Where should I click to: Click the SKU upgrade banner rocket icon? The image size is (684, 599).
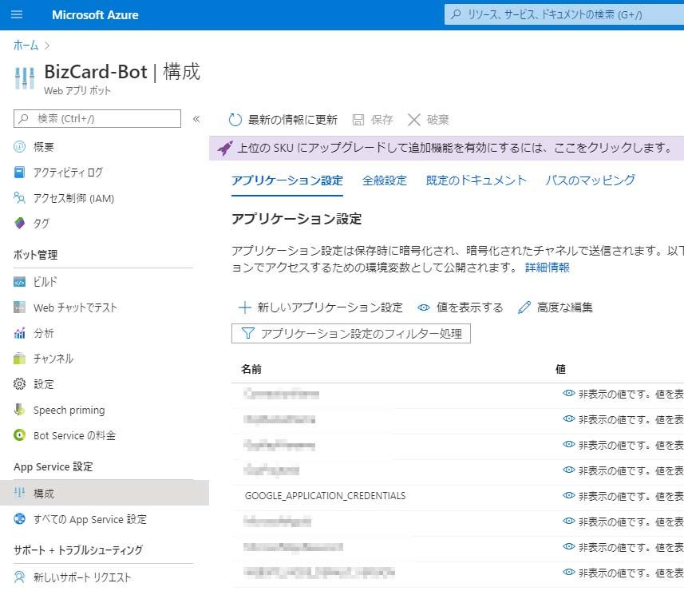pyautogui.click(x=225, y=148)
